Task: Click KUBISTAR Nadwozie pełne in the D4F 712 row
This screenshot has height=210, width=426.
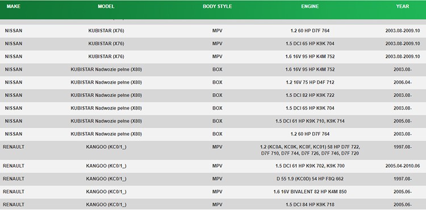Action: coord(106,82)
